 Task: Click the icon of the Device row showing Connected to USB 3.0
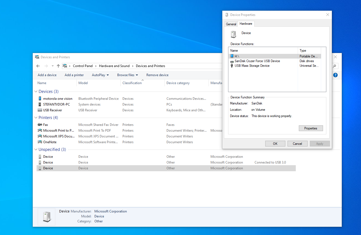(40, 162)
